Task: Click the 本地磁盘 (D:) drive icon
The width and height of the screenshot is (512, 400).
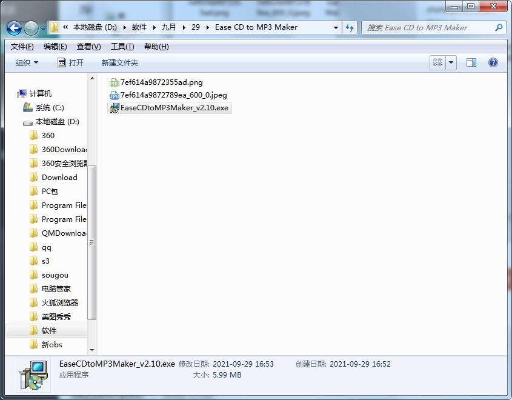Action: [x=28, y=122]
